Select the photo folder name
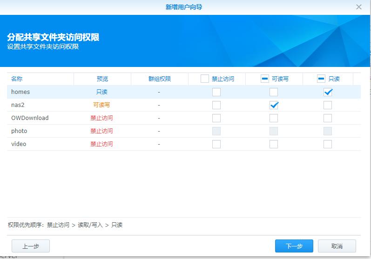The image size is (371, 259). point(19,131)
